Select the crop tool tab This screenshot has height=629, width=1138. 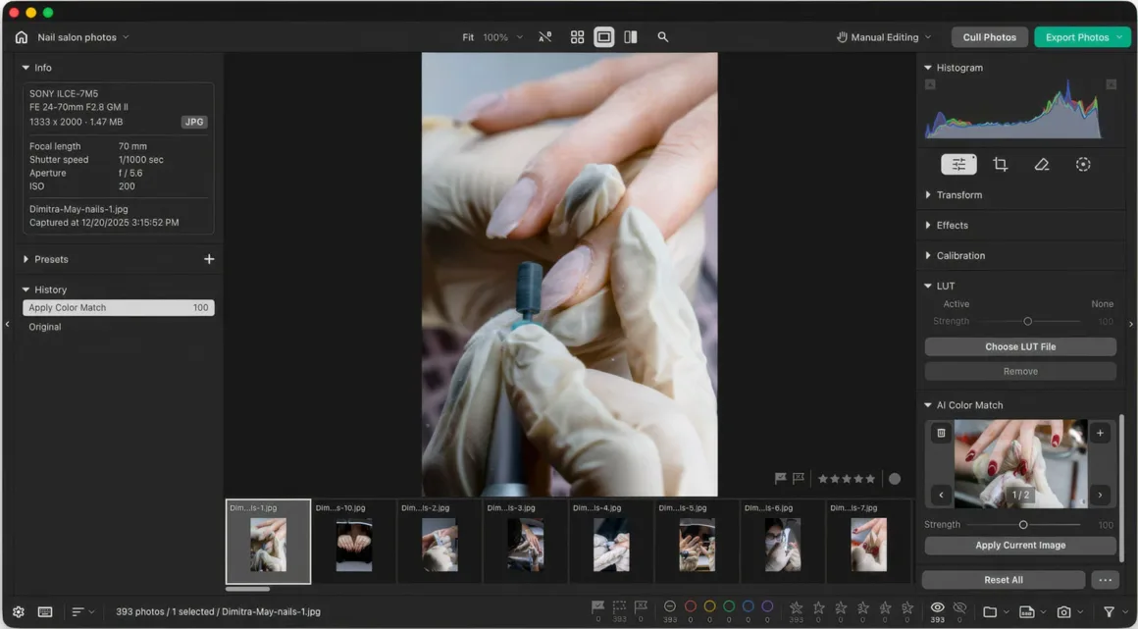point(1000,165)
